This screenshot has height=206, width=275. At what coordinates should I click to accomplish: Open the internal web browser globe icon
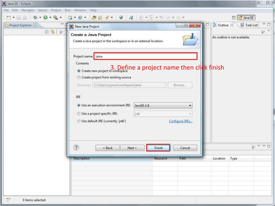[x=121, y=17]
